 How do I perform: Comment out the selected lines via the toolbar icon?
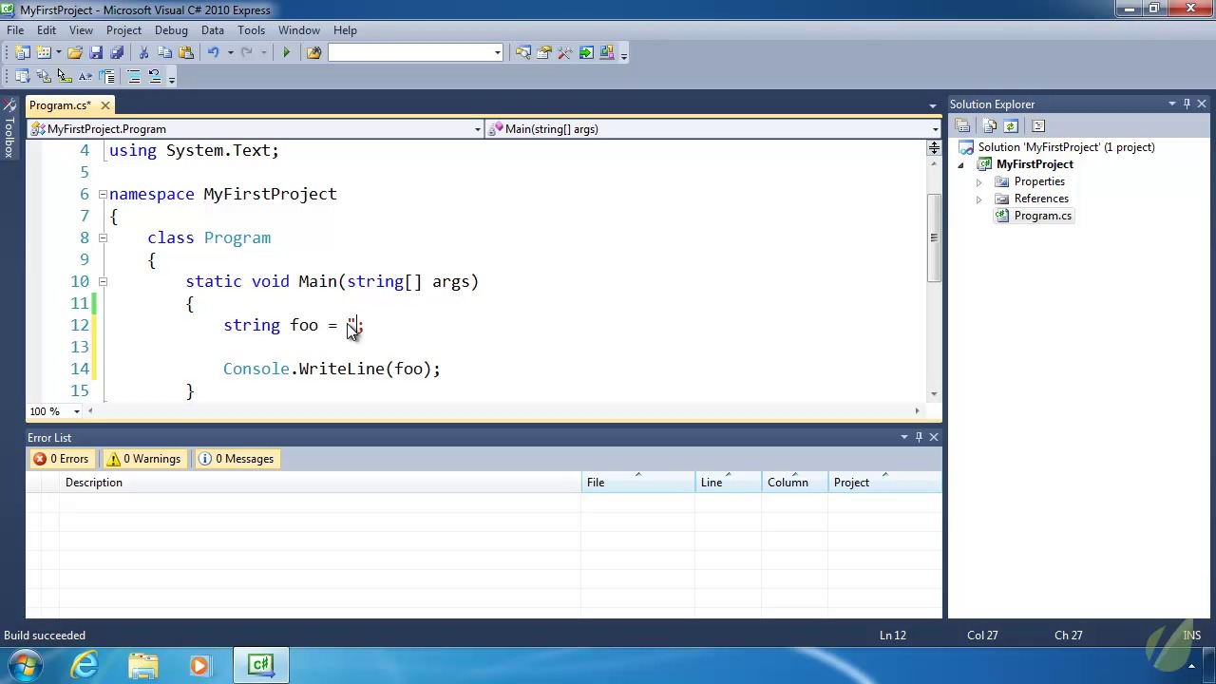click(134, 76)
